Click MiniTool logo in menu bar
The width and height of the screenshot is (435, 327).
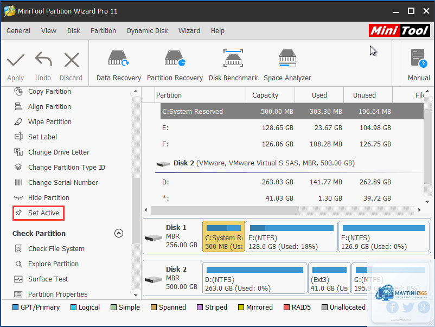399,30
